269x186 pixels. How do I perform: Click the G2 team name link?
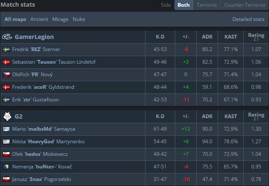tap(18, 116)
